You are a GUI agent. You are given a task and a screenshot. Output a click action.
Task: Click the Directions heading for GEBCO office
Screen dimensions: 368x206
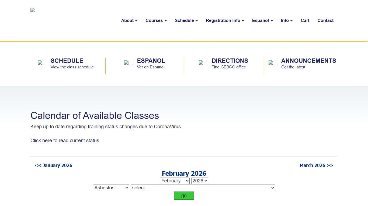pyautogui.click(x=230, y=61)
